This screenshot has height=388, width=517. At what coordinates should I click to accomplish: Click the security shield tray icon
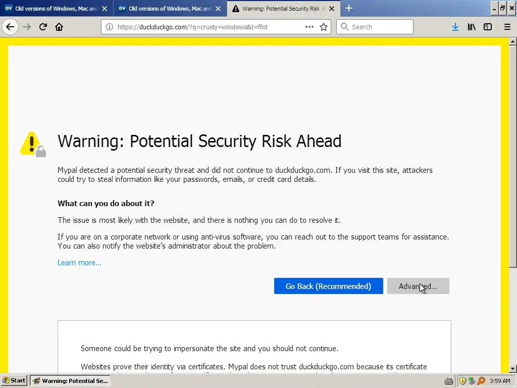click(462, 381)
